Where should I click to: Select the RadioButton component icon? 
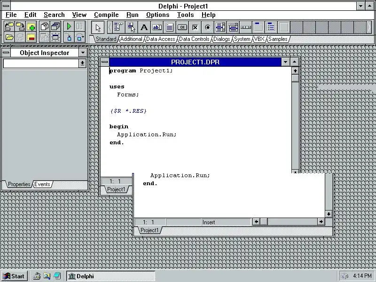pos(208,27)
